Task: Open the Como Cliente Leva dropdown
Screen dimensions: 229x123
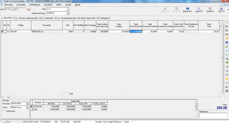Action: [x=27, y=107]
